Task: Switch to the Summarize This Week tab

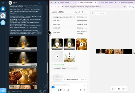Action: tap(127, 2)
